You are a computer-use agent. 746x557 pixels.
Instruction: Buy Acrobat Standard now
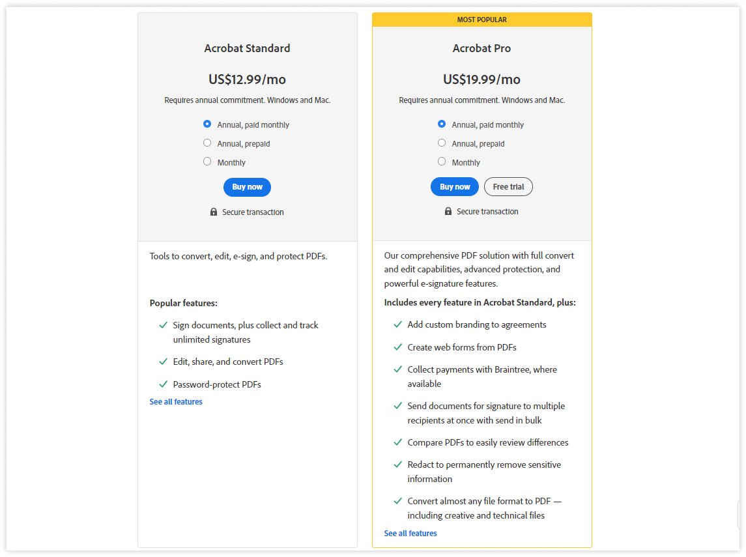[x=247, y=187]
